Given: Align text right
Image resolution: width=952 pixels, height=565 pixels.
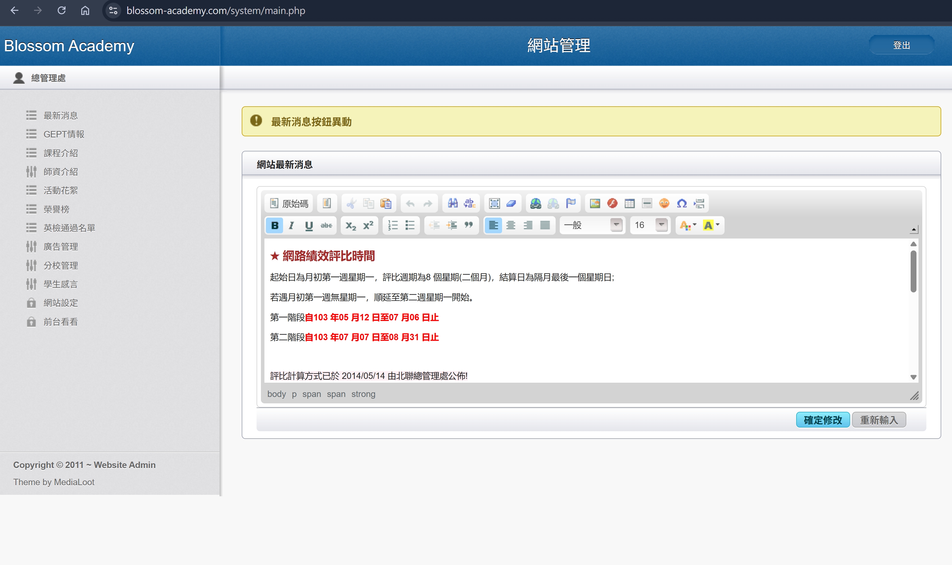Looking at the screenshot, I should [x=528, y=225].
